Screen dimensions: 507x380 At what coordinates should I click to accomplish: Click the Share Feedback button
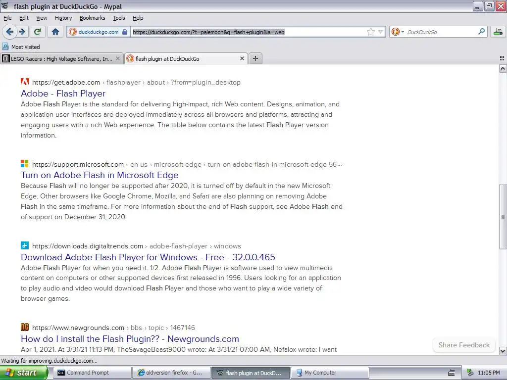click(x=464, y=345)
